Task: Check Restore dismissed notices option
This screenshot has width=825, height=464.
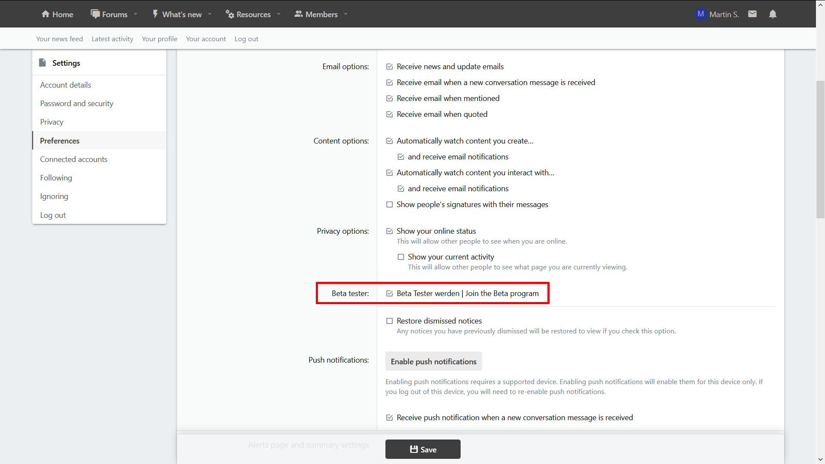Action: click(389, 321)
